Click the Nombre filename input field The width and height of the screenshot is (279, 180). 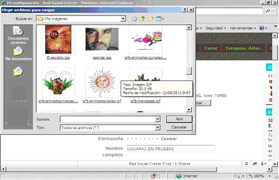(107, 119)
